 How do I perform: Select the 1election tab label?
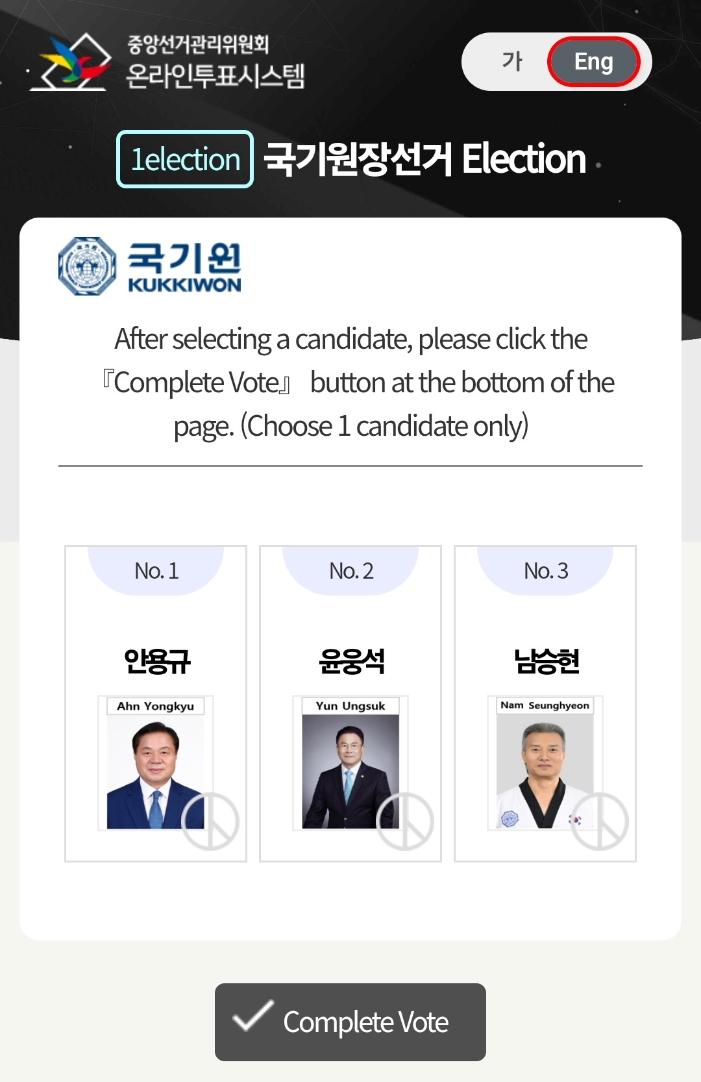point(185,159)
